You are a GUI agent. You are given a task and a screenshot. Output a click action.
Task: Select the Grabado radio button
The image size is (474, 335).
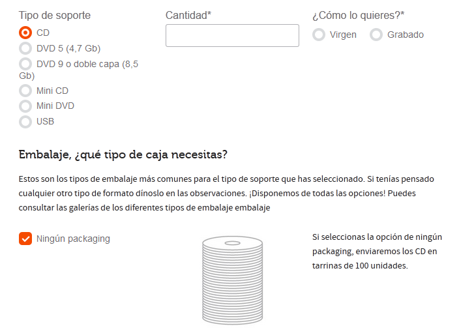[x=376, y=35]
